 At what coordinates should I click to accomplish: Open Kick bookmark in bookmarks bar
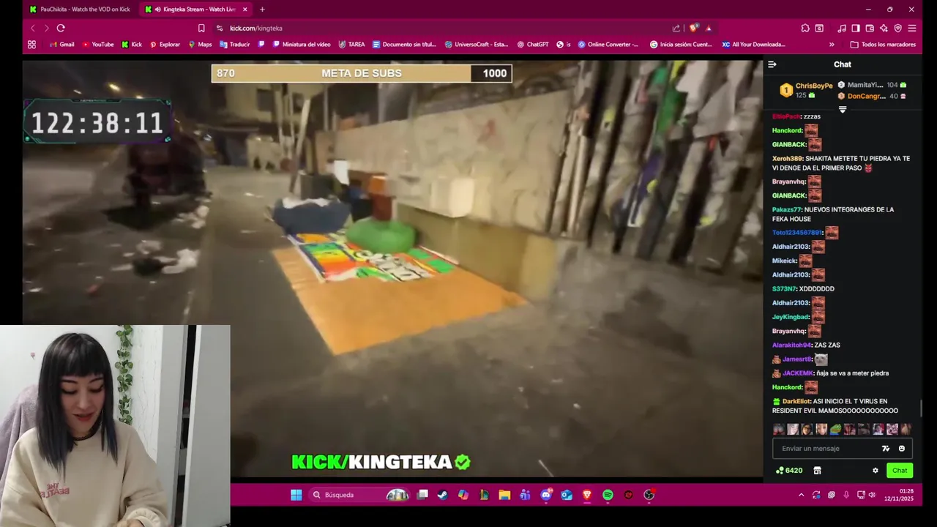[x=132, y=45]
